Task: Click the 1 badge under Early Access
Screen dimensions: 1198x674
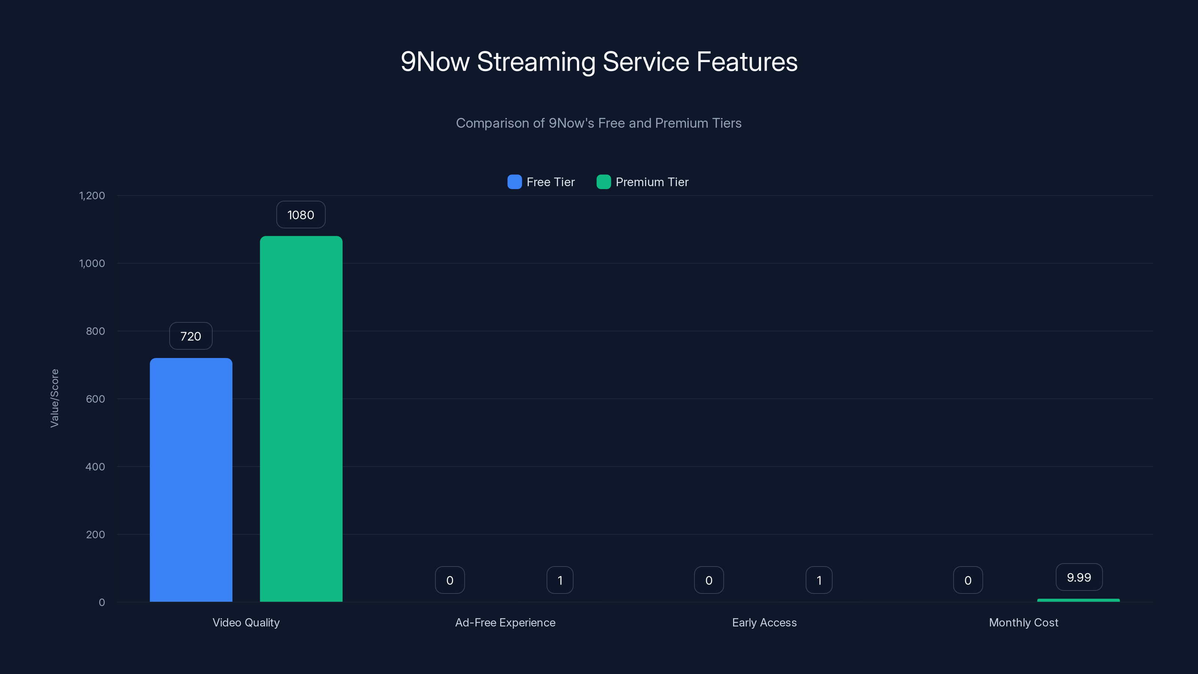Action: tap(818, 580)
